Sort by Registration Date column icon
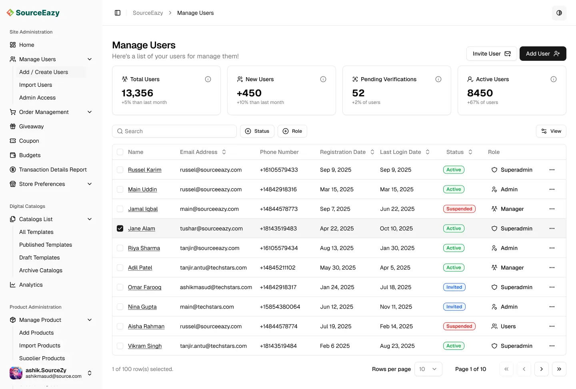Viewport: 576px width, 389px height. (372, 152)
